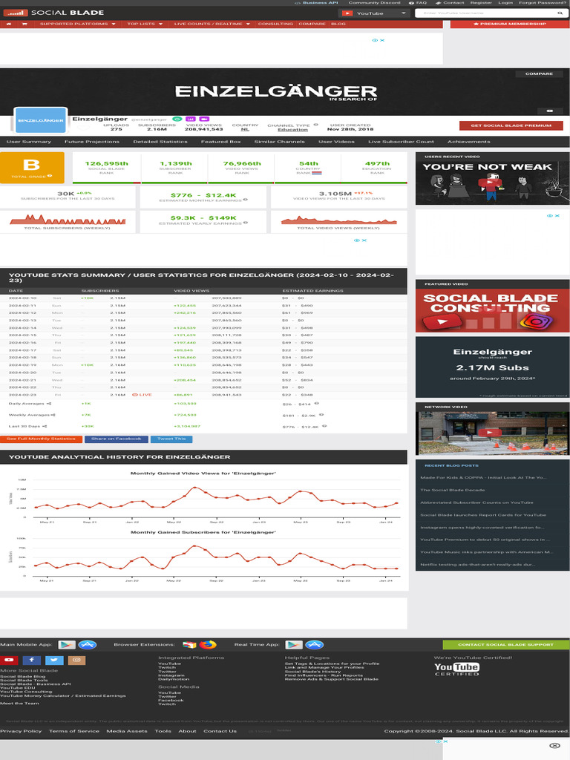Click help icon beside Estimated Yearly Earnings
Viewport: 570px width, 760px height.
click(245, 223)
